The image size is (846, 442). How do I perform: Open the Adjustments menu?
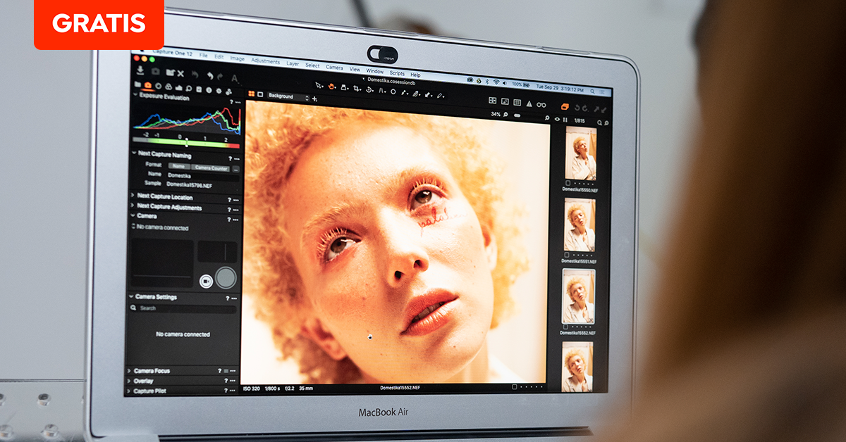pos(266,62)
